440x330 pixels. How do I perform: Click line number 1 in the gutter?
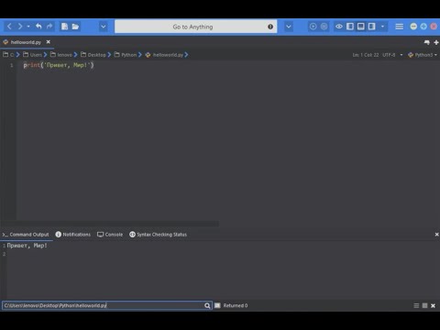coord(12,65)
